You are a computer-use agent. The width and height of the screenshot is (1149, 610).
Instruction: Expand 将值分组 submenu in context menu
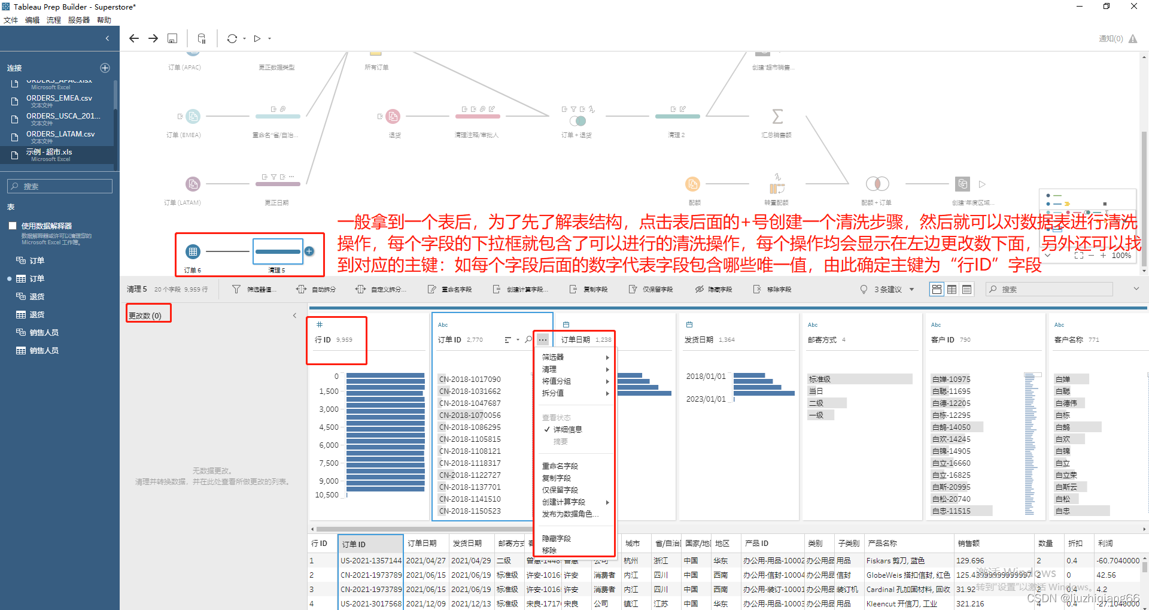point(575,381)
